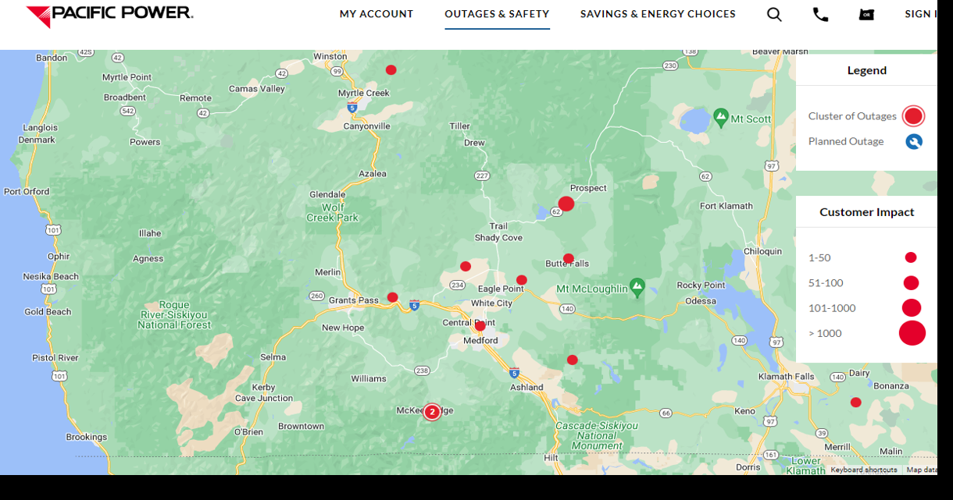Open the search magnifier icon
This screenshot has height=500, width=953.
click(x=774, y=14)
